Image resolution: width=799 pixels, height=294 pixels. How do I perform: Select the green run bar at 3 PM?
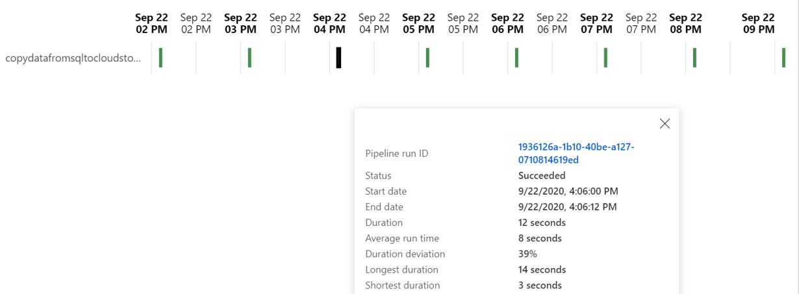(249, 58)
